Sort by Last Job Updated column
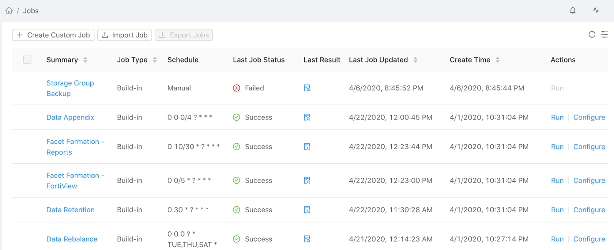 pos(415,60)
